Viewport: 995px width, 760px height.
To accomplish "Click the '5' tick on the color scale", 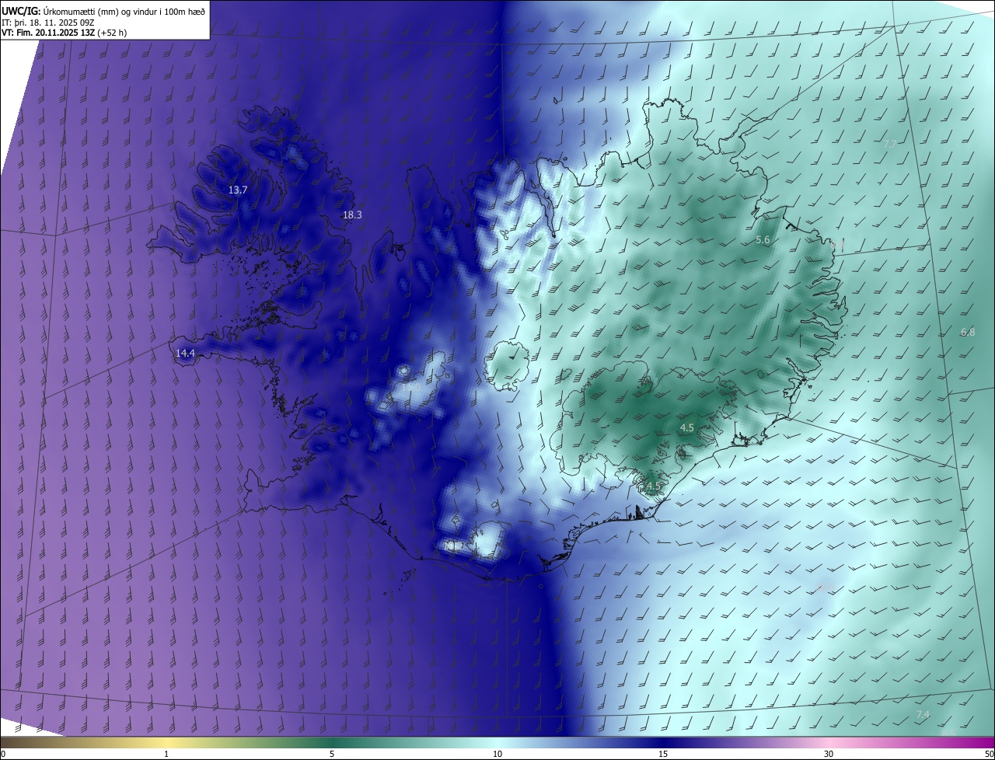I will click(332, 754).
